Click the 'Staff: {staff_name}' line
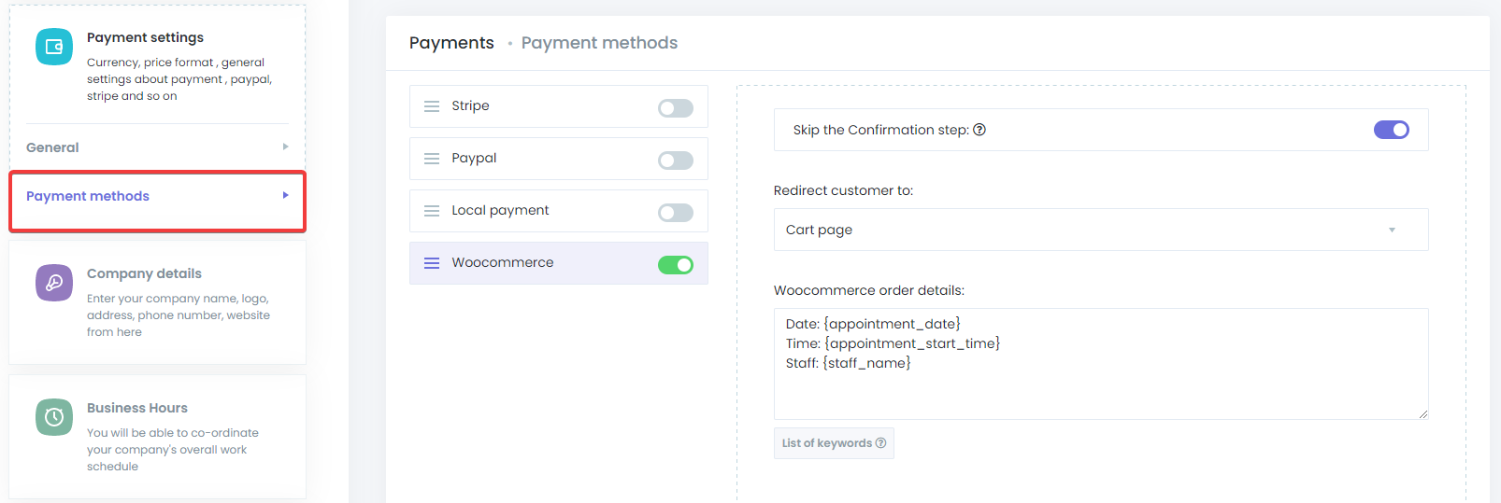This screenshot has height=503, width=1501. click(x=848, y=363)
